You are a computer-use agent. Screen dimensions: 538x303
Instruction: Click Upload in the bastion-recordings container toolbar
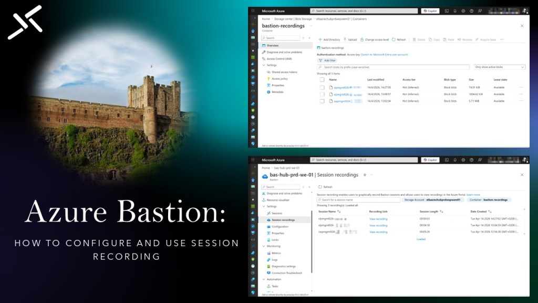pos(350,39)
